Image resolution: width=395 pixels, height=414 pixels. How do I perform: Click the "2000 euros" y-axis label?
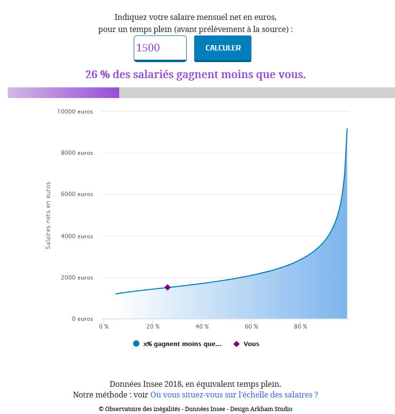tap(77, 278)
